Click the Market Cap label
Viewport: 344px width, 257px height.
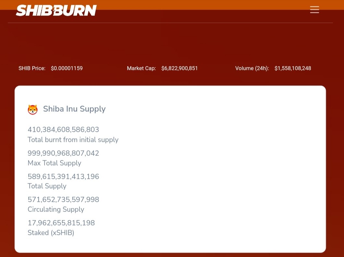(141, 68)
